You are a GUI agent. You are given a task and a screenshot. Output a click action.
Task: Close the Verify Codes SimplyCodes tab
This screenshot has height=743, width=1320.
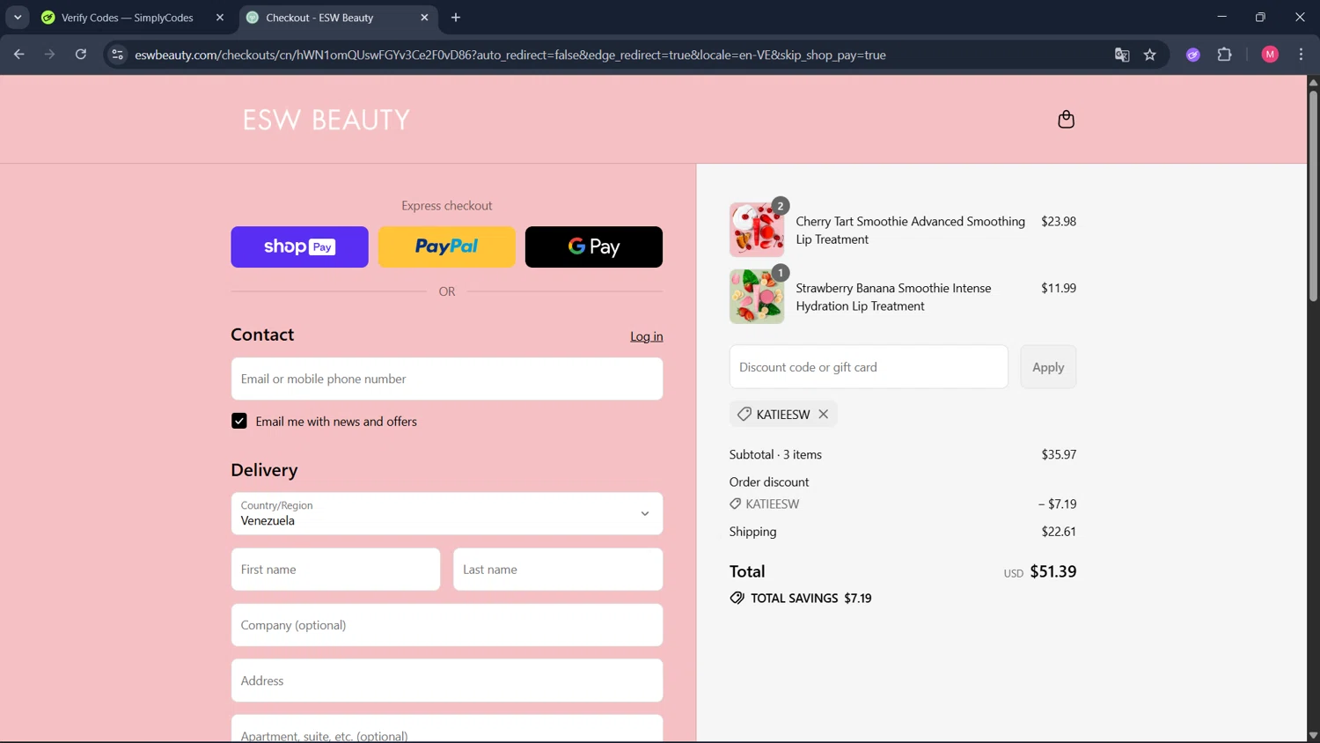[x=220, y=18]
